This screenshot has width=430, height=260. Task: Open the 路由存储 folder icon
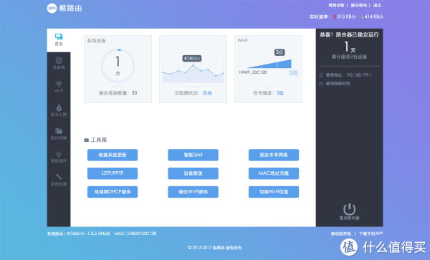[59, 131]
